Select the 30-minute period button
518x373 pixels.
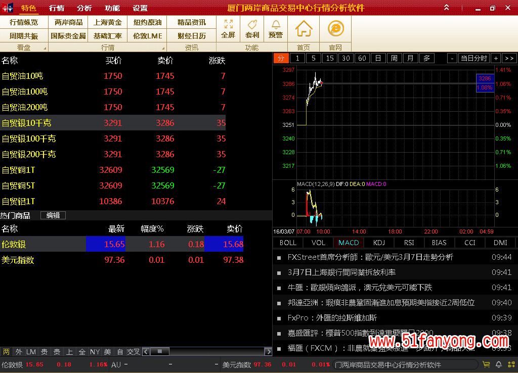point(346,59)
